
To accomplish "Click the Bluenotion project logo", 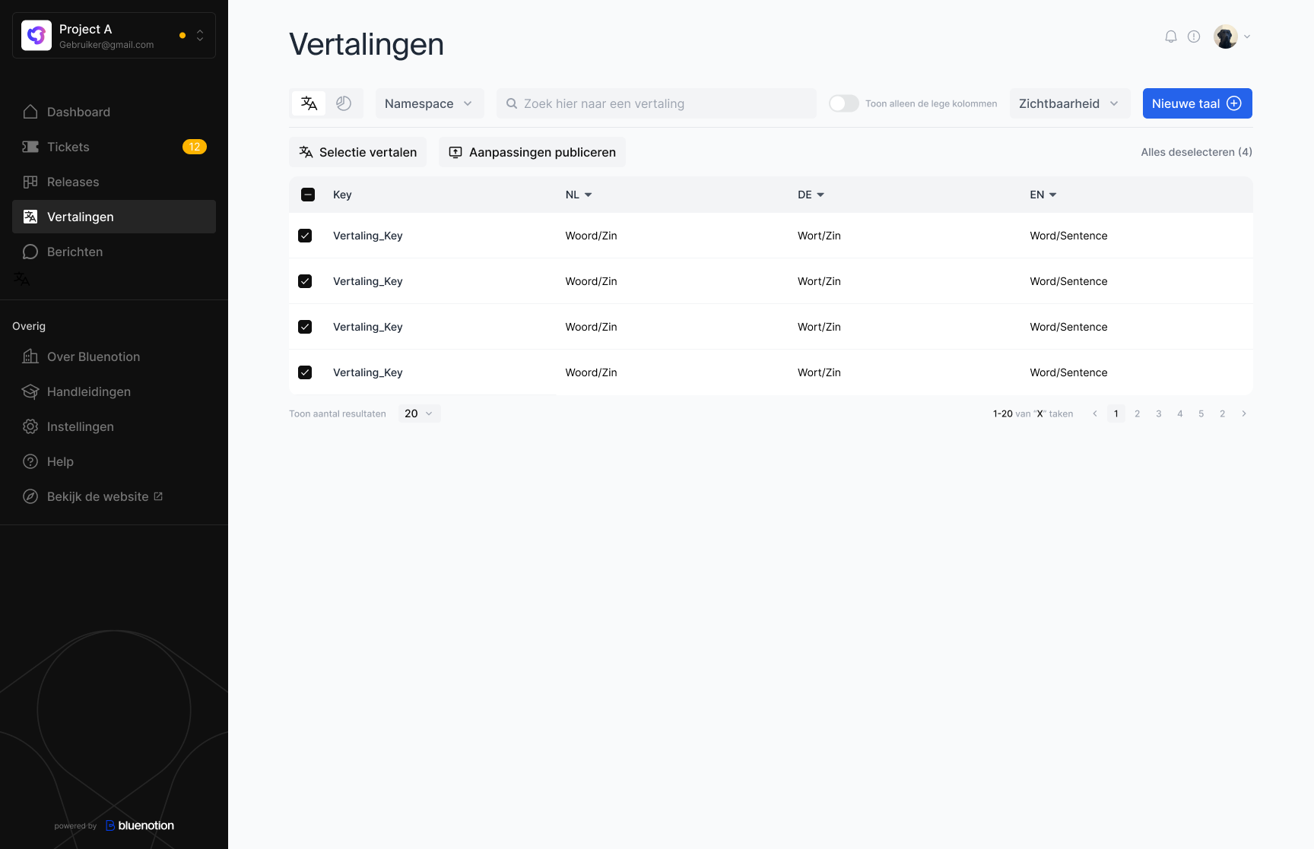I will pos(36,36).
